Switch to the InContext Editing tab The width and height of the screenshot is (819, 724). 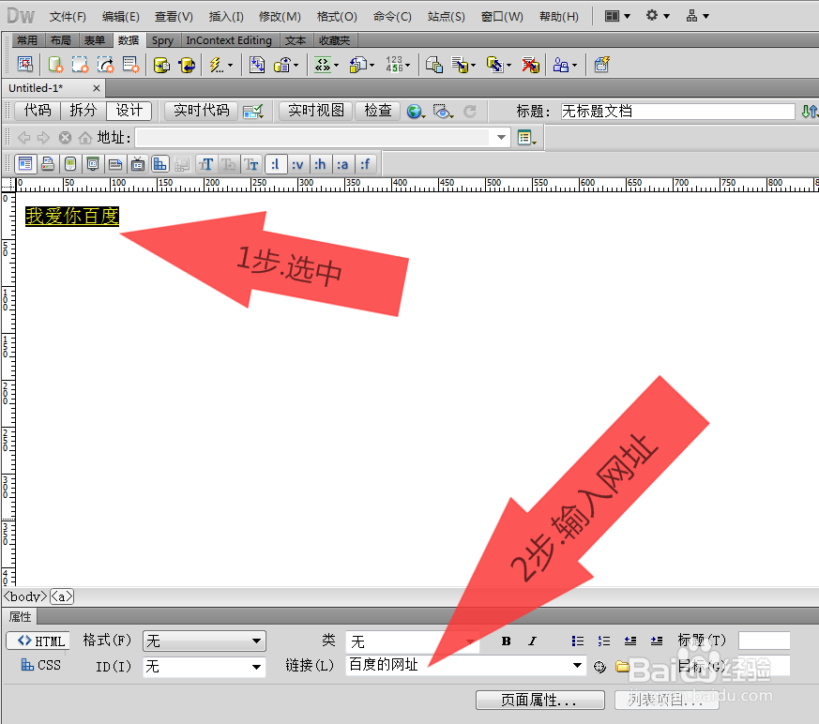pyautogui.click(x=229, y=40)
